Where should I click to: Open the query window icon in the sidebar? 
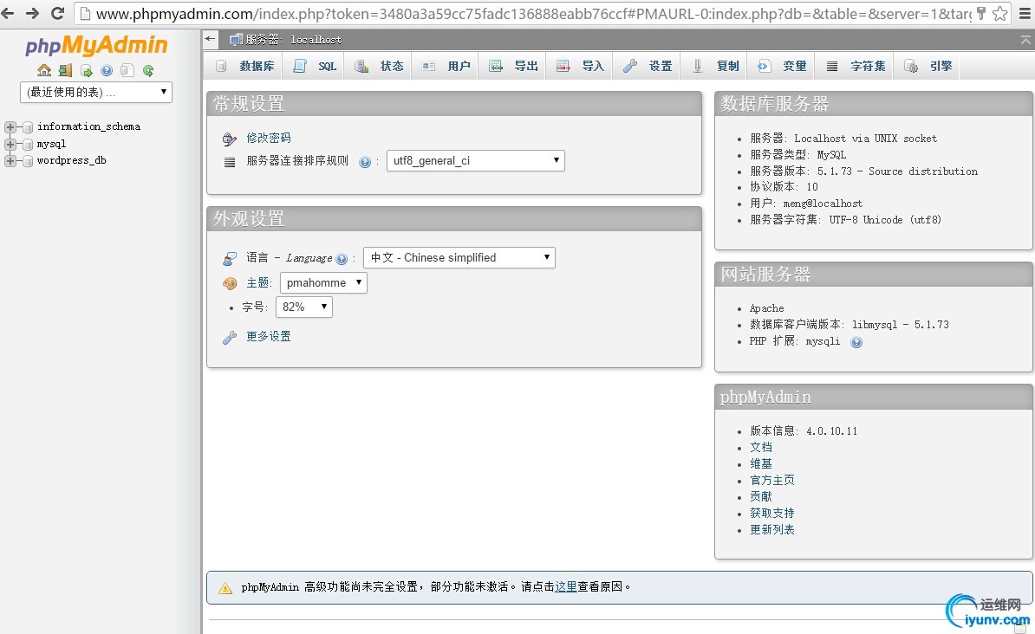click(86, 71)
